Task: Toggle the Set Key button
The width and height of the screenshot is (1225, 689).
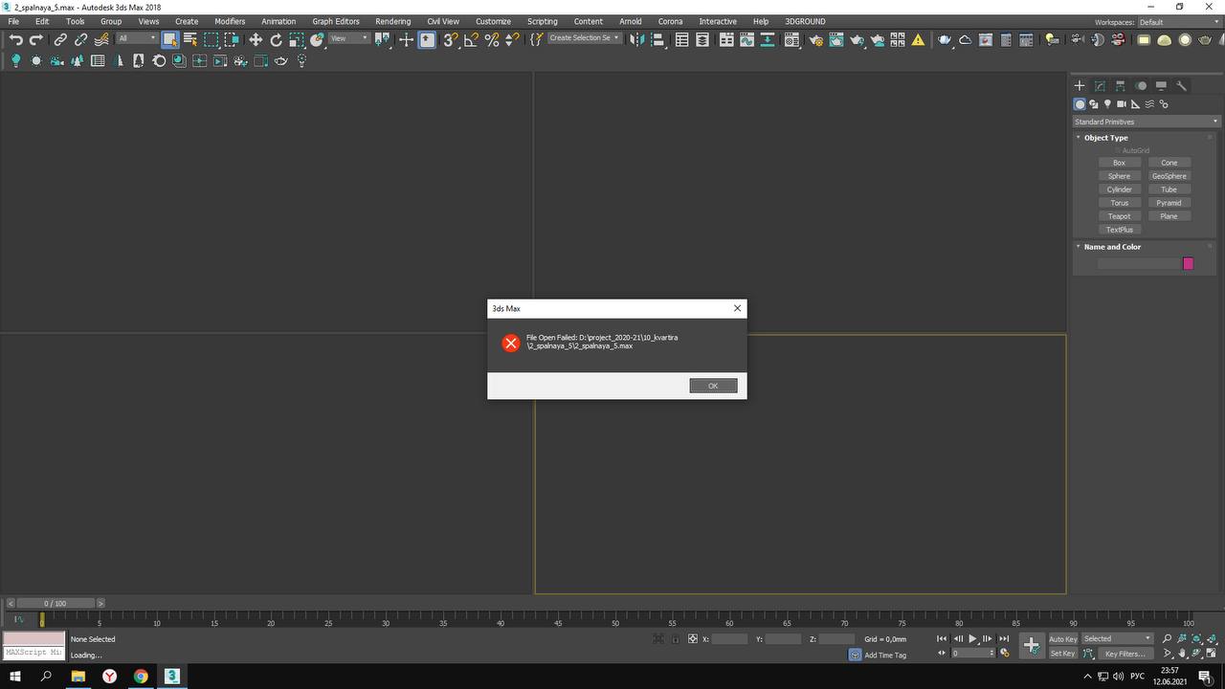Action: pos(1063,654)
